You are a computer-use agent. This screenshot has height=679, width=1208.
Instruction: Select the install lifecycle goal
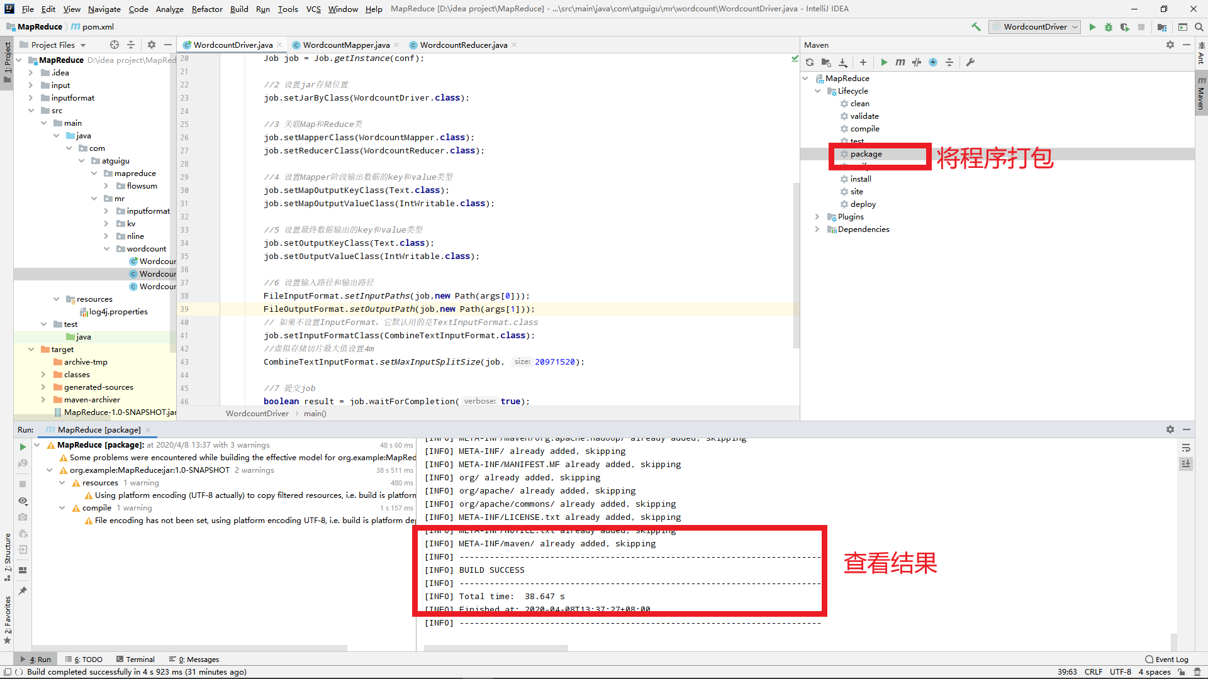tap(860, 179)
